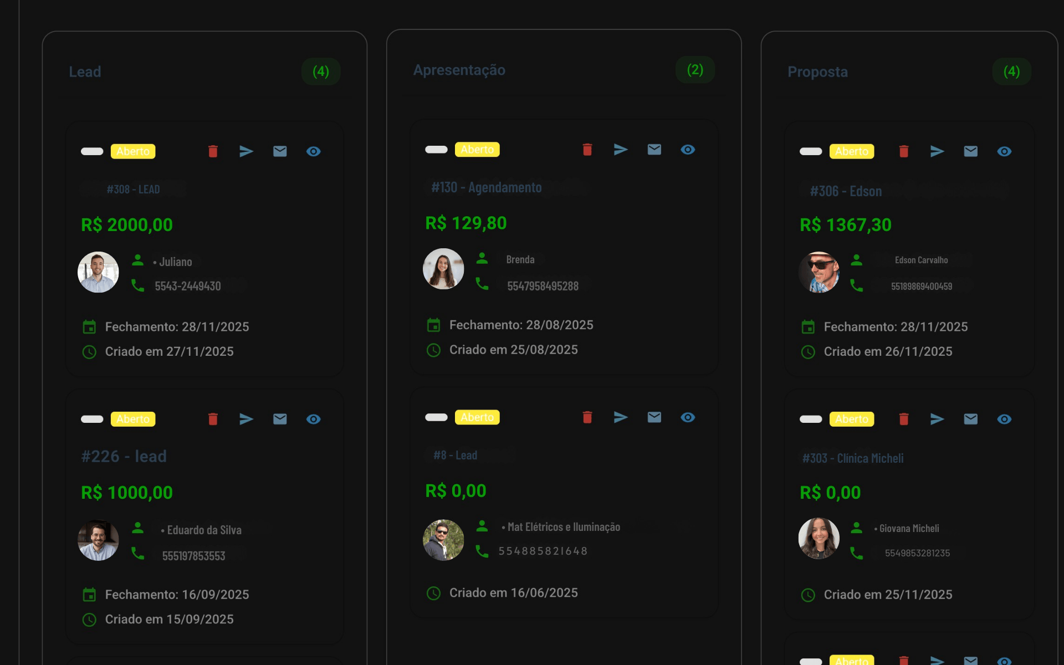Delete the #306 - Edson card
The width and height of the screenshot is (1064, 665).
903,151
